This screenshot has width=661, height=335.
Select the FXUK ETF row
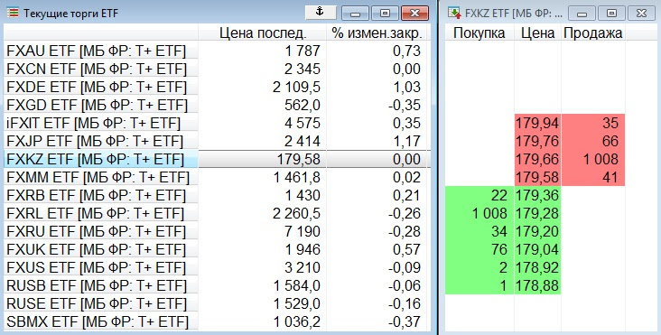click(217, 250)
